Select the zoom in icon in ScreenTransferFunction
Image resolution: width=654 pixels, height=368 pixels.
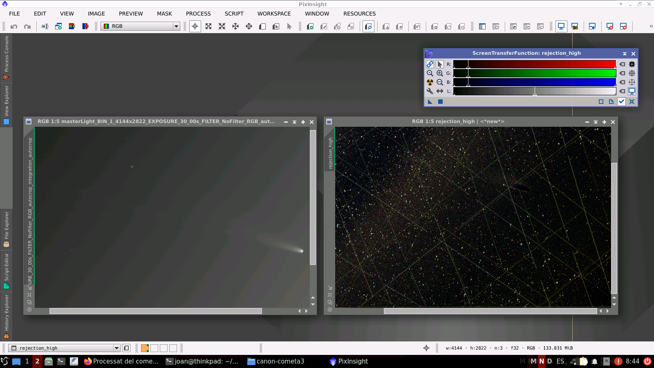point(440,73)
